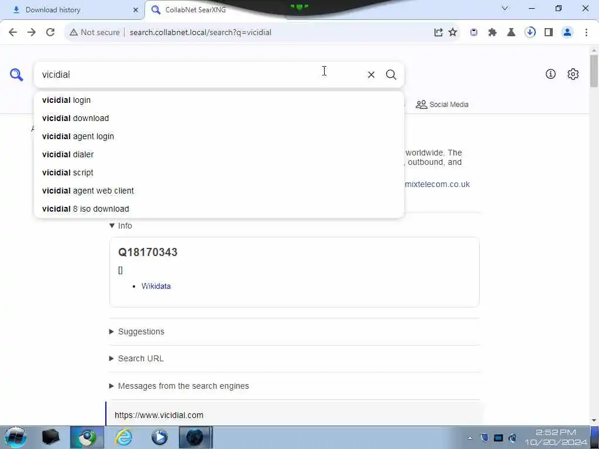Clear the search box with the X icon
This screenshot has width=599, height=449.
point(371,74)
